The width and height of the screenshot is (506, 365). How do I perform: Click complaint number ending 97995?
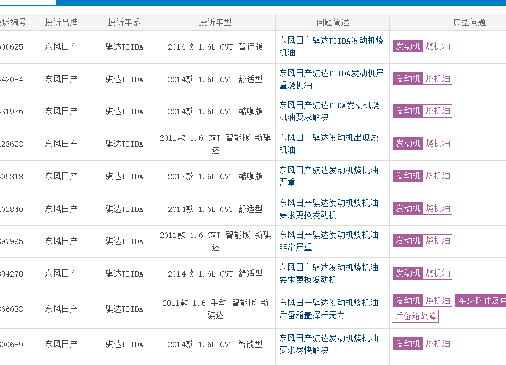click(x=12, y=241)
